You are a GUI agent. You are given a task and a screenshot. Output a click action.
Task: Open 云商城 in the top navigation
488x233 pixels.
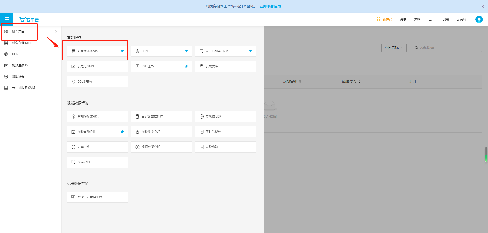[x=462, y=19]
